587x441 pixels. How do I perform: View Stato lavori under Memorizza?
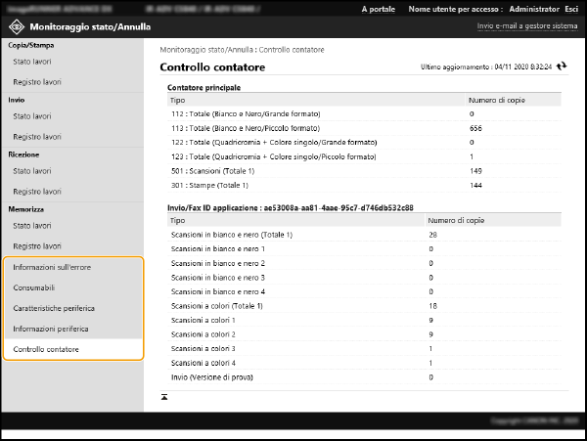click(x=31, y=226)
